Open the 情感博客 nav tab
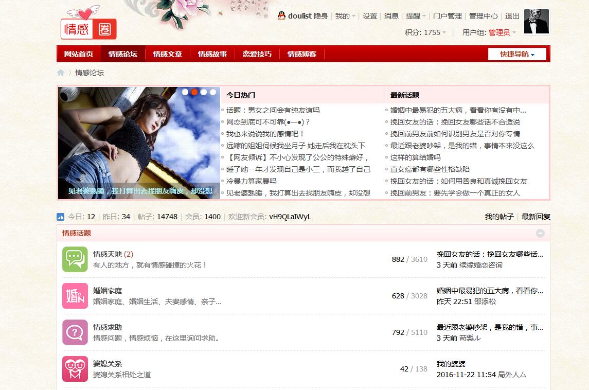 [x=301, y=54]
